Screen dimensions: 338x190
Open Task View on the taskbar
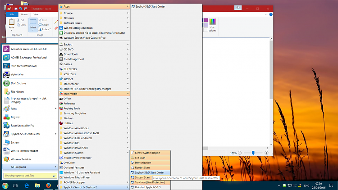(15, 185)
